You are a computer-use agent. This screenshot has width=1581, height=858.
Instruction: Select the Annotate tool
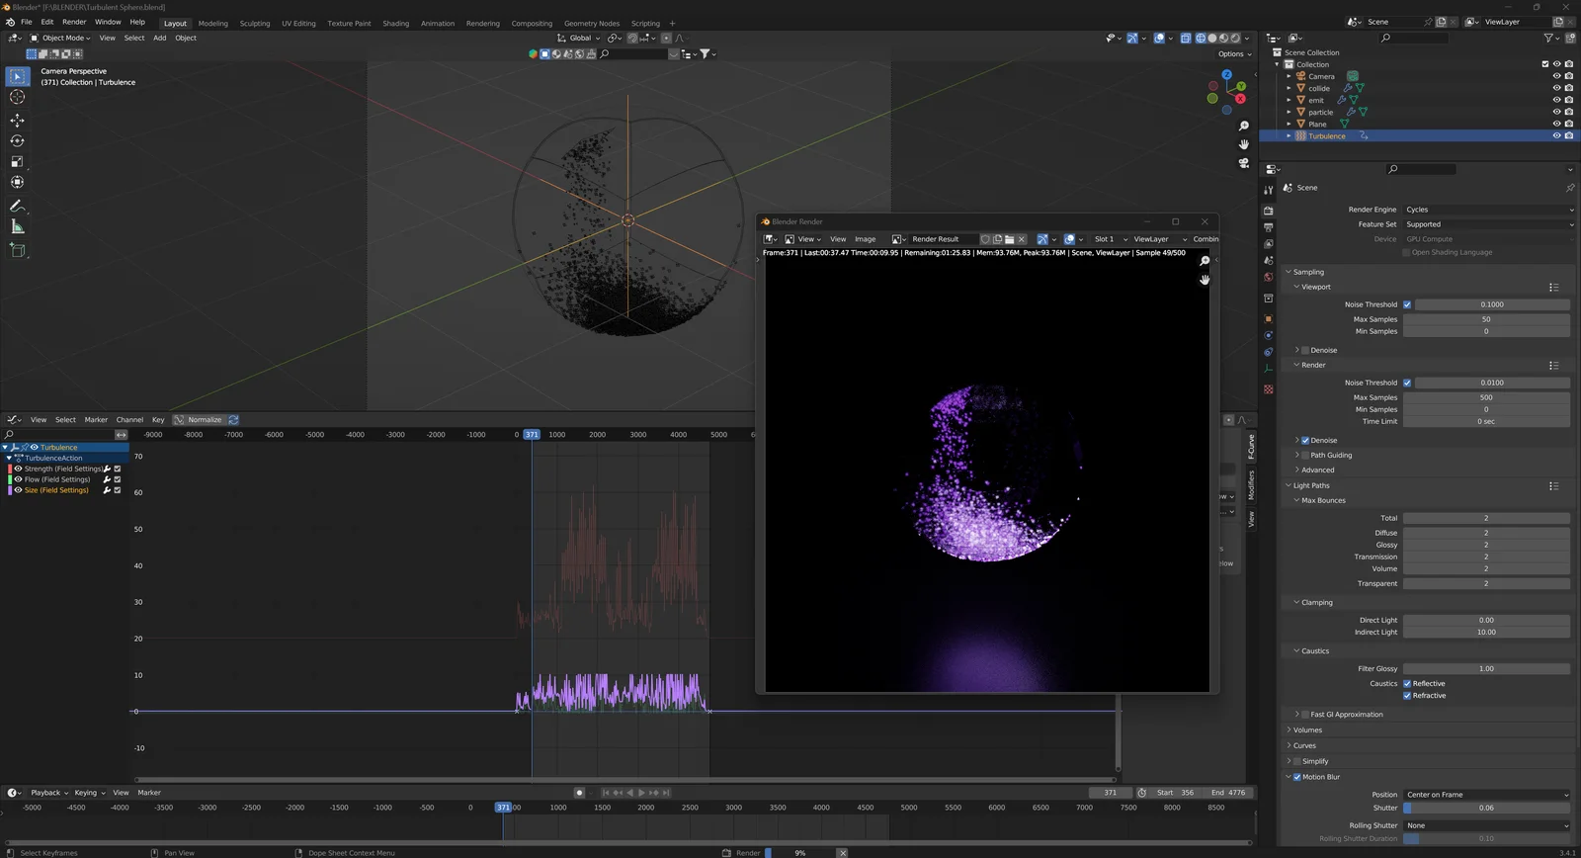17,206
